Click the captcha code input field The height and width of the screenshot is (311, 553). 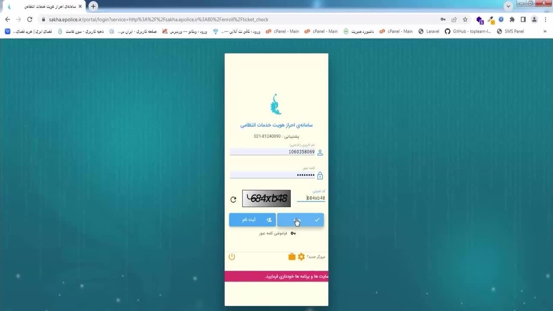click(x=311, y=198)
